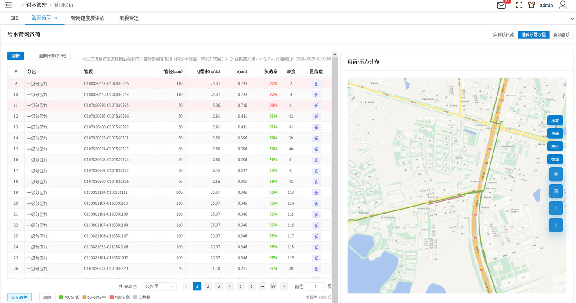Click the 低 tag in row 22

(316, 225)
